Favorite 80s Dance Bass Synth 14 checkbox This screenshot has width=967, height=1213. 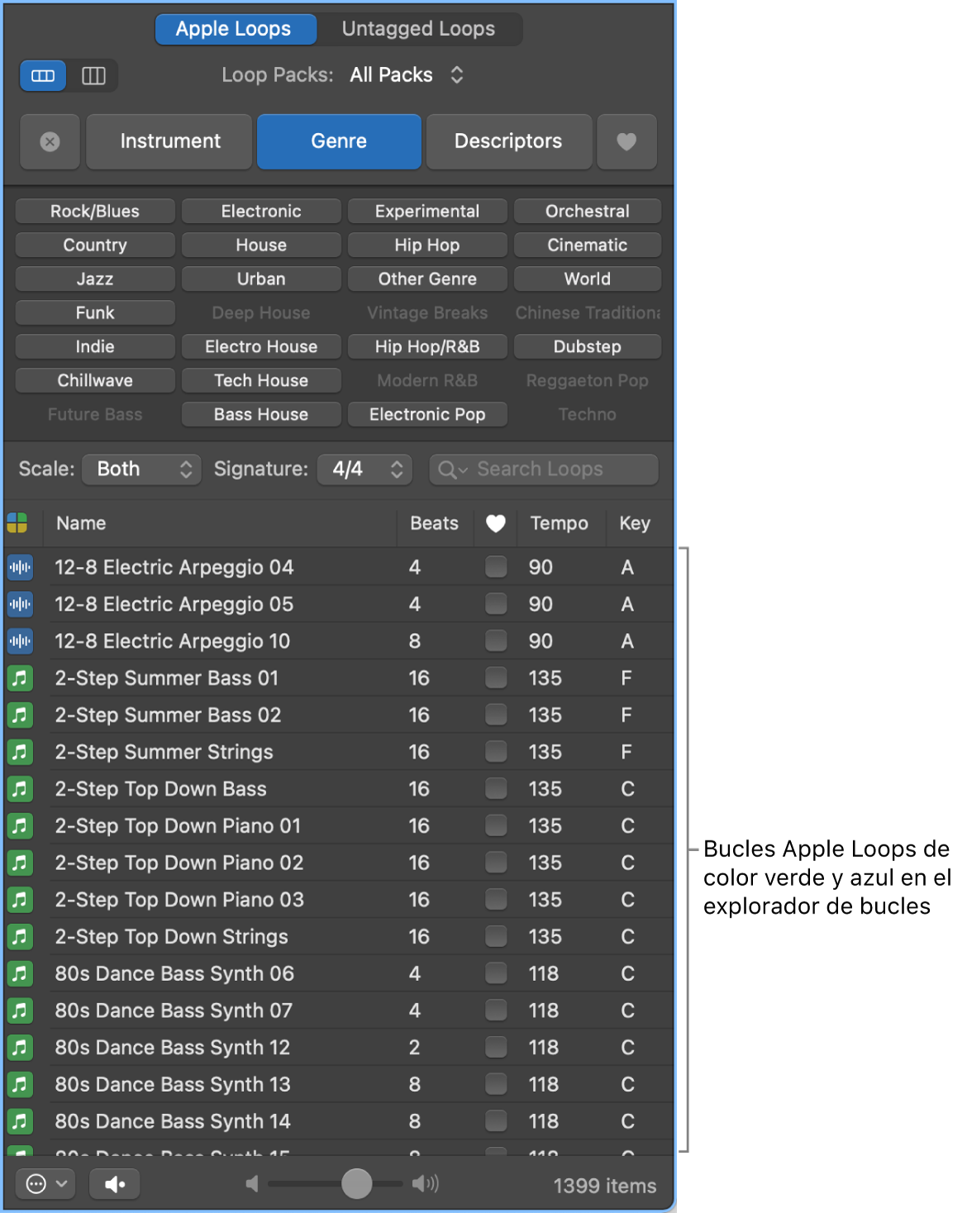(x=496, y=1121)
